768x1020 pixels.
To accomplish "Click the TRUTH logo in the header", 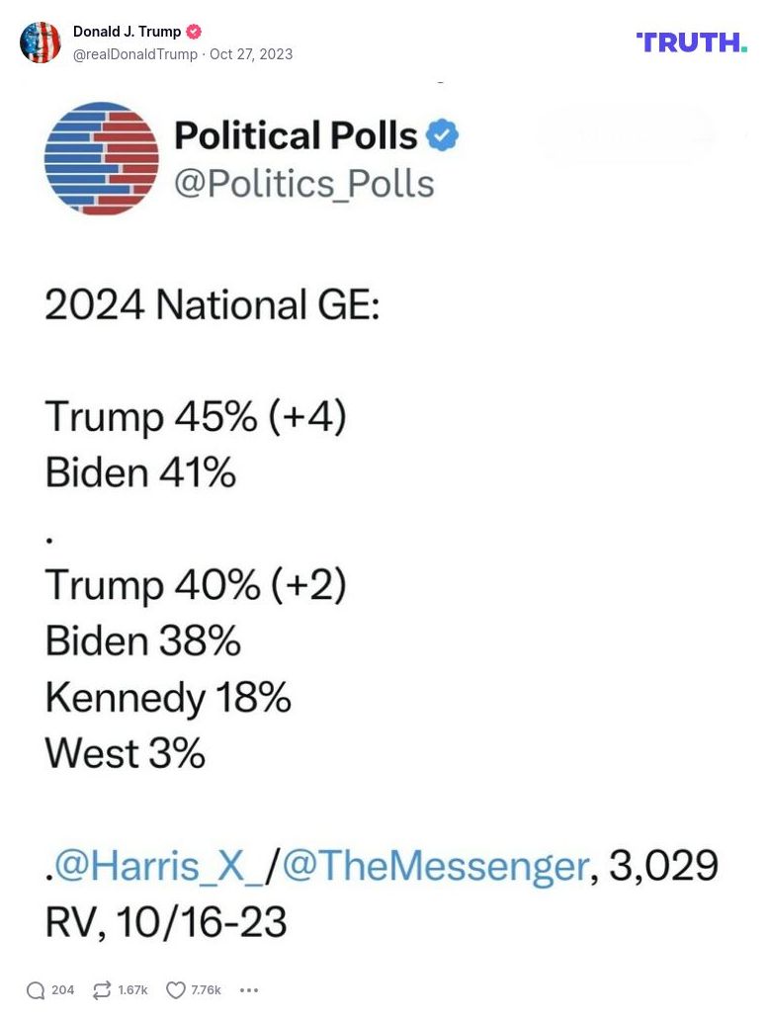I will (x=690, y=42).
